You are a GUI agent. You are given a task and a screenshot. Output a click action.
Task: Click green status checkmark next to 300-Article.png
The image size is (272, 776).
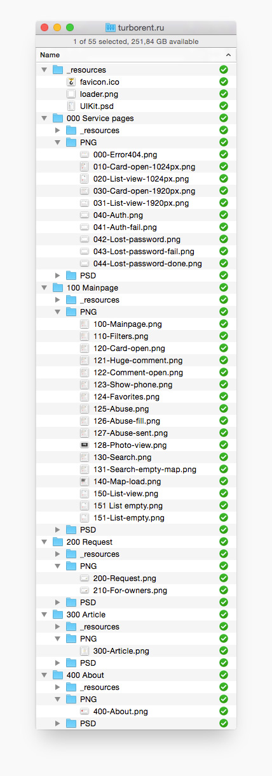224,651
